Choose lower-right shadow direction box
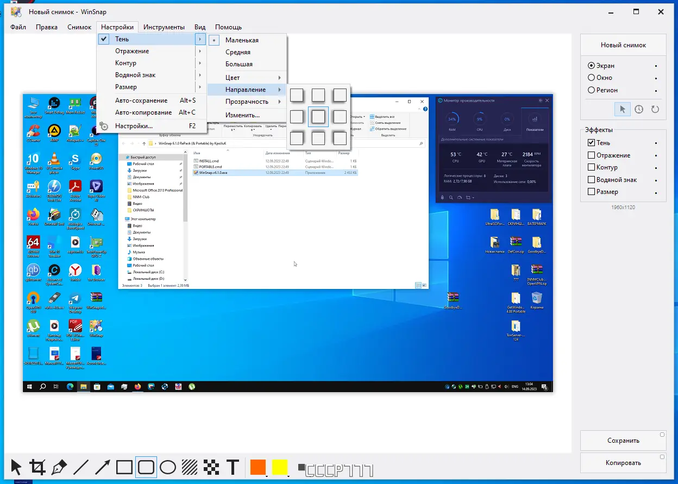The image size is (678, 484). [340, 139]
